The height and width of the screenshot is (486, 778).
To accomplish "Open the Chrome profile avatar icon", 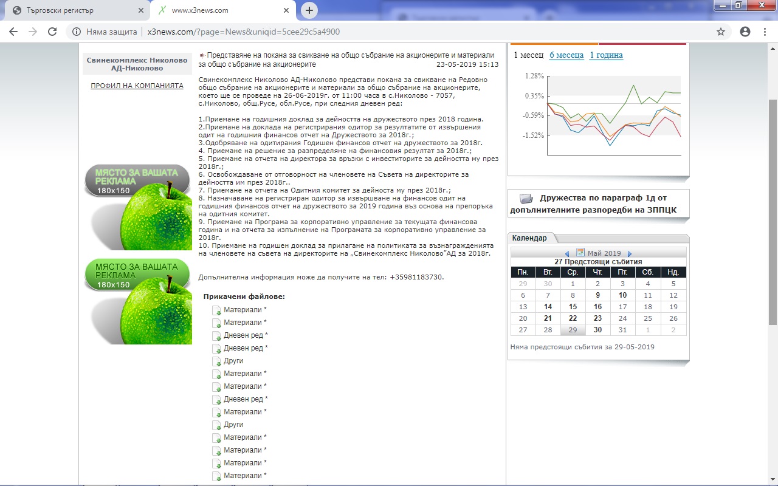I will 745,32.
